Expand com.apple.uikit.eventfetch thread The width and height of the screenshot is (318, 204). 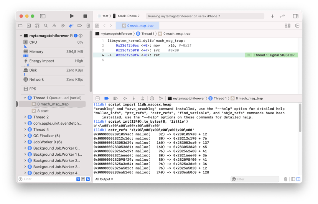(25, 123)
